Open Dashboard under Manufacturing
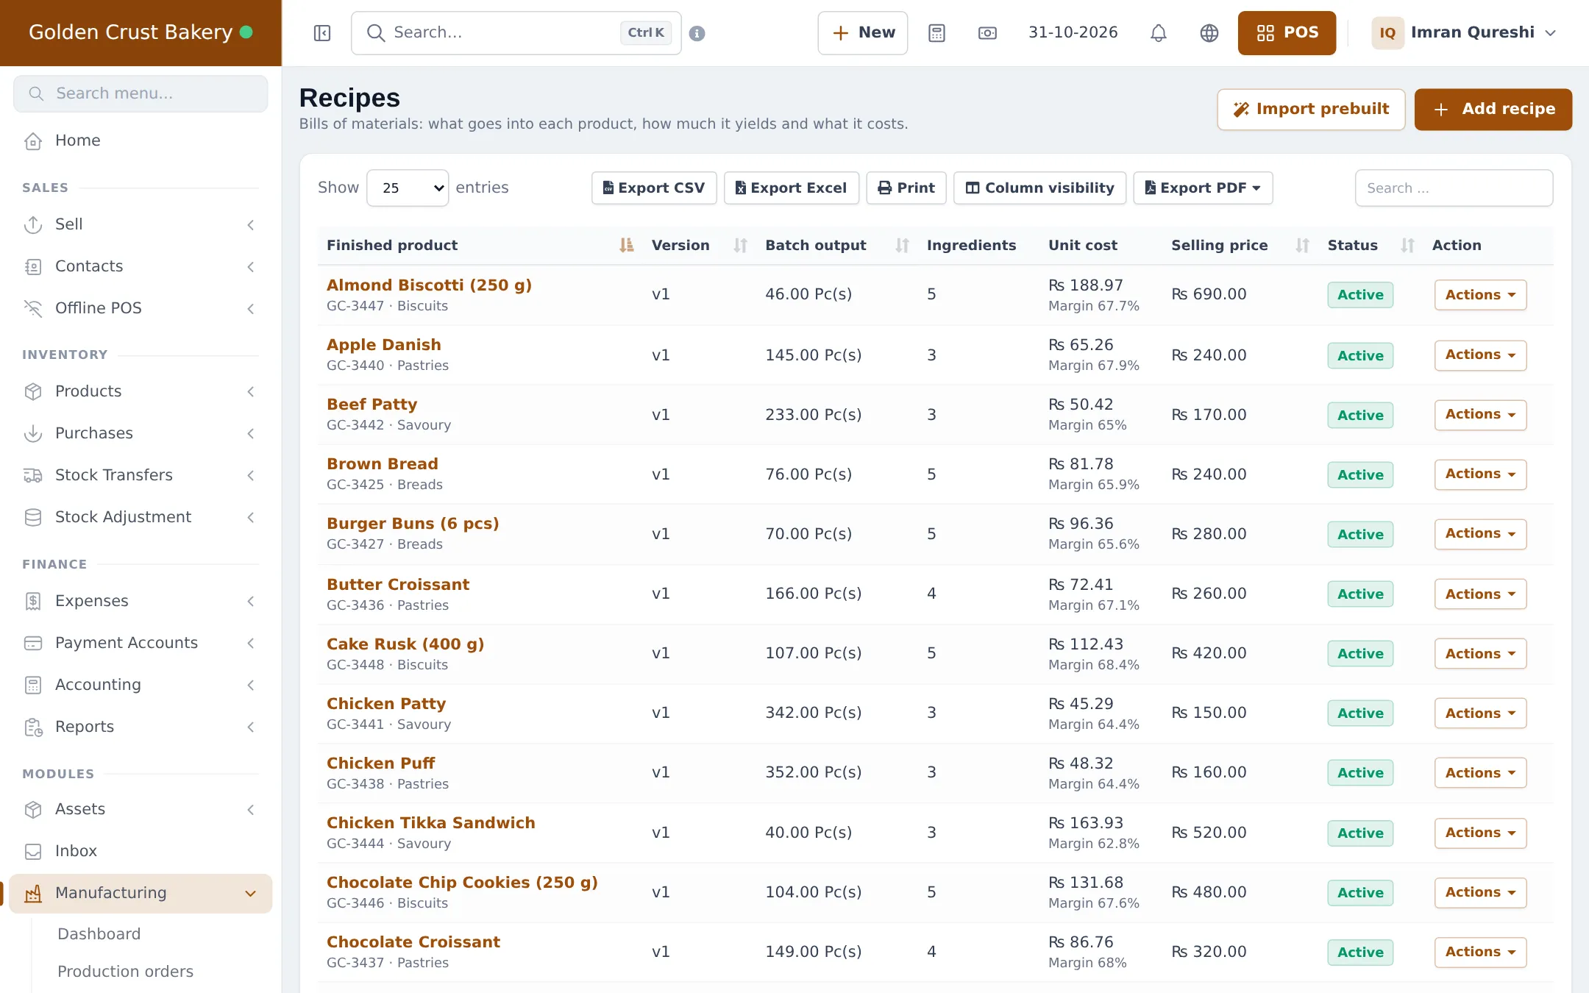The height and width of the screenshot is (993, 1589). pyautogui.click(x=99, y=933)
